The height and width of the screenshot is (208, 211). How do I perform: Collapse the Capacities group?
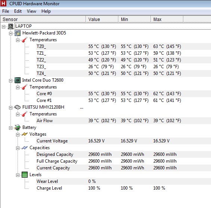[18, 148]
